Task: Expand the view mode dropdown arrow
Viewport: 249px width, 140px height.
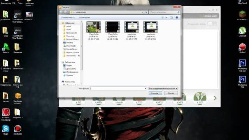Action: (x=166, y=17)
